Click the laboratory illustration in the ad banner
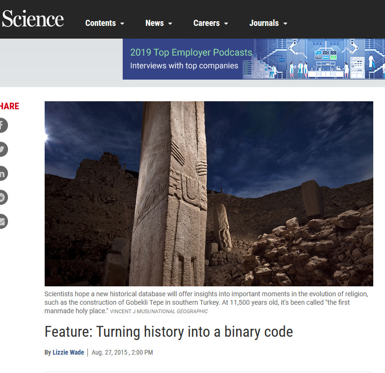This screenshot has width=385, height=373. [x=314, y=59]
